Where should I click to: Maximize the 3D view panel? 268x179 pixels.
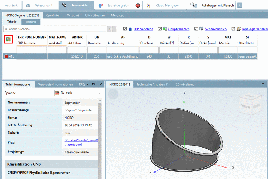coord(263,84)
